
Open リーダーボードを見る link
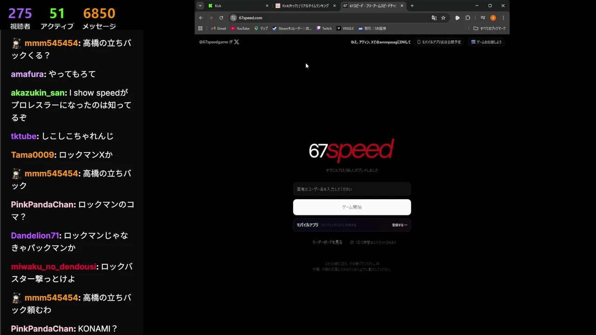pyautogui.click(x=327, y=242)
